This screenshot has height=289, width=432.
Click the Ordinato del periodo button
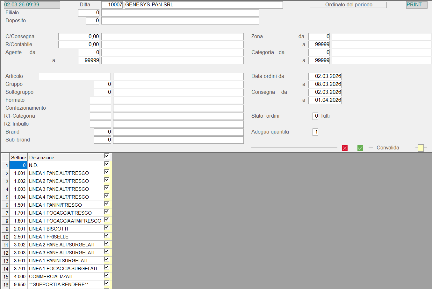348,5
